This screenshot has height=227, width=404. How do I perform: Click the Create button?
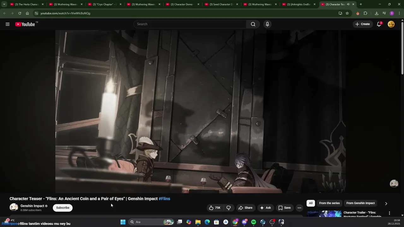[x=362, y=24]
